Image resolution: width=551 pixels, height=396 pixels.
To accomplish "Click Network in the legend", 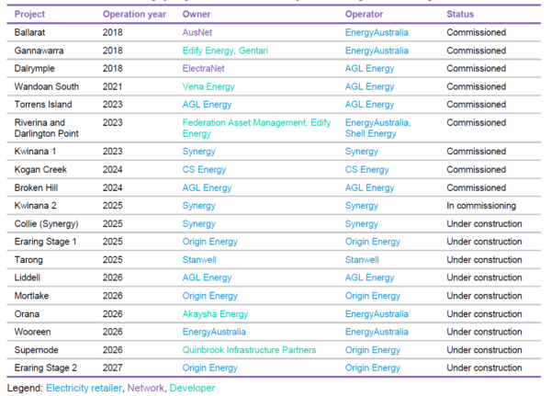I will point(145,388).
